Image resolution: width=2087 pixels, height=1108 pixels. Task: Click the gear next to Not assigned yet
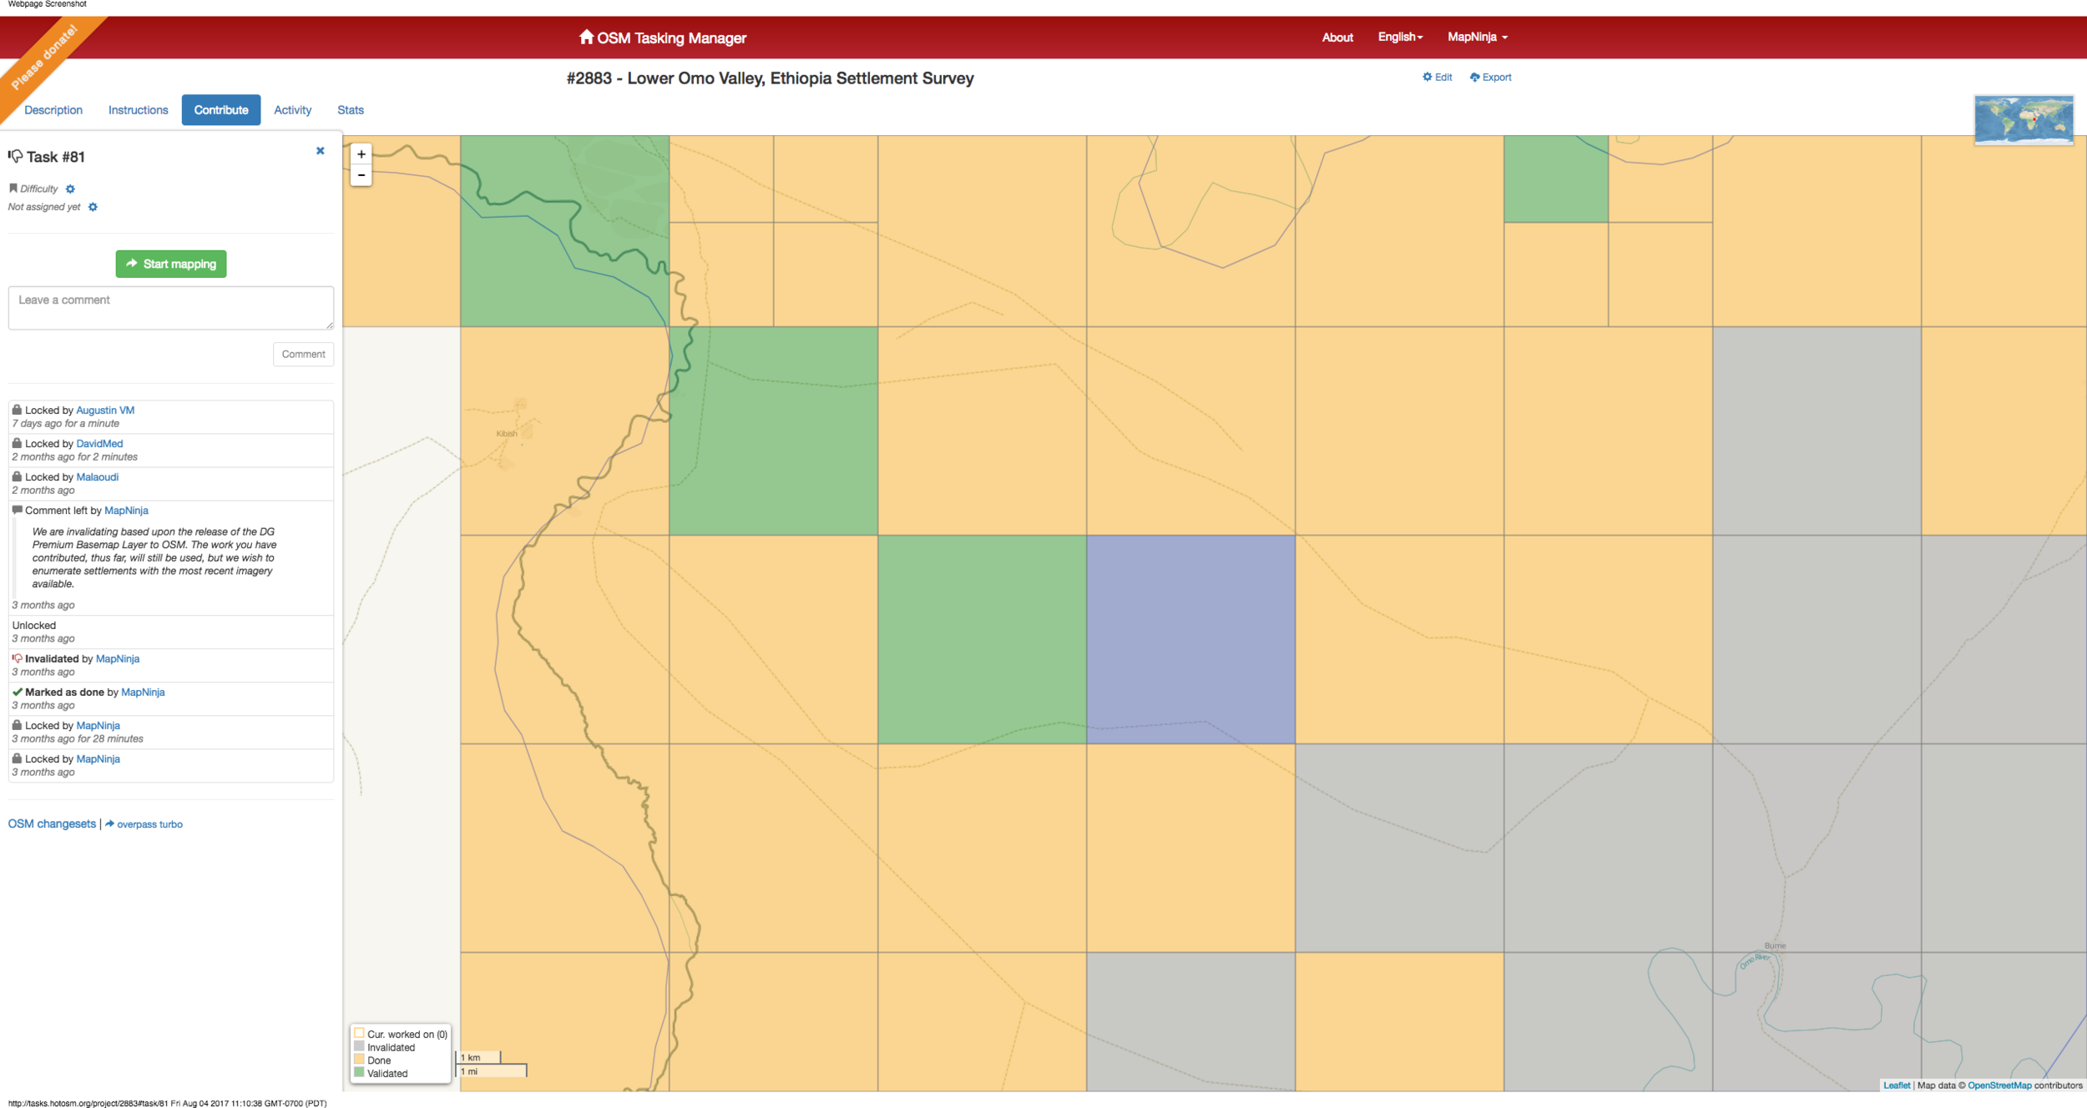(93, 207)
